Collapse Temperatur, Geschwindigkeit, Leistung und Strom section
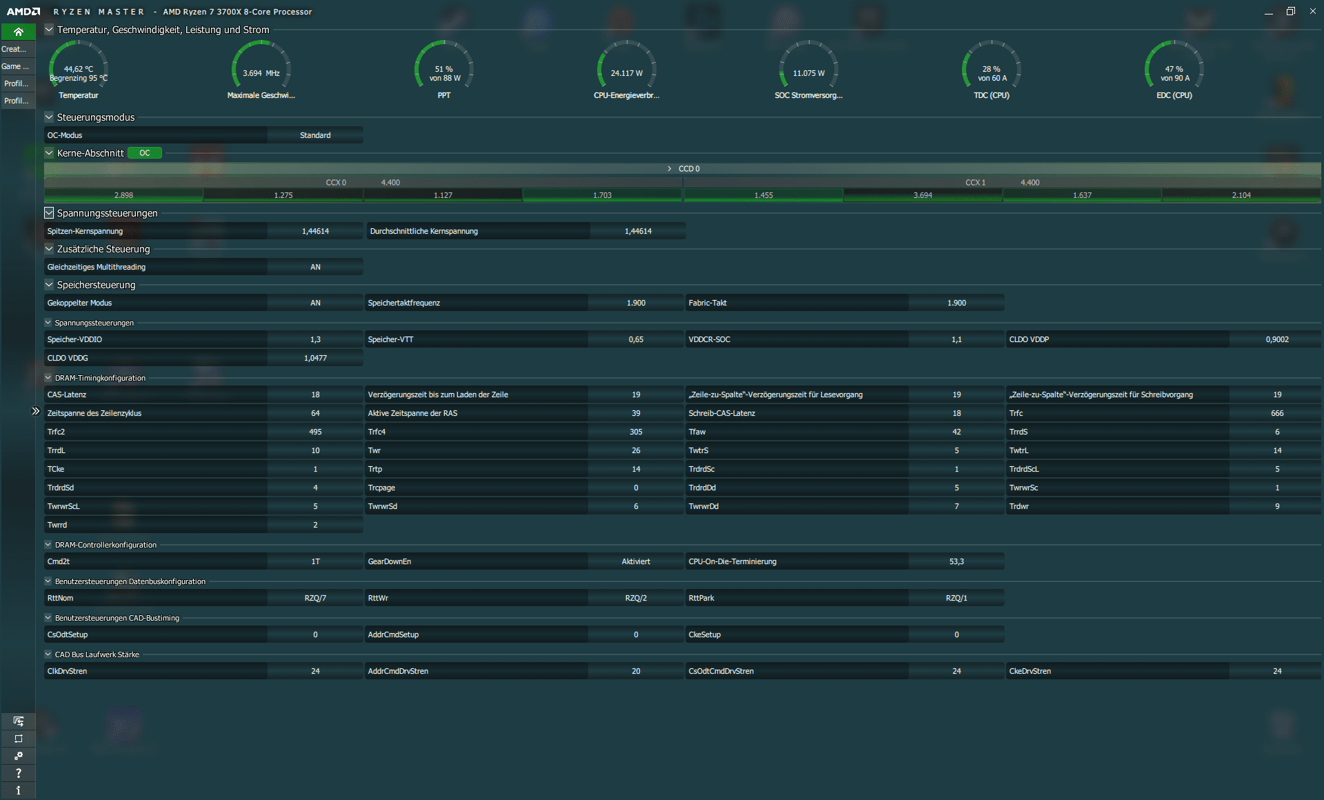Screen dimensions: 1324x800 point(49,30)
